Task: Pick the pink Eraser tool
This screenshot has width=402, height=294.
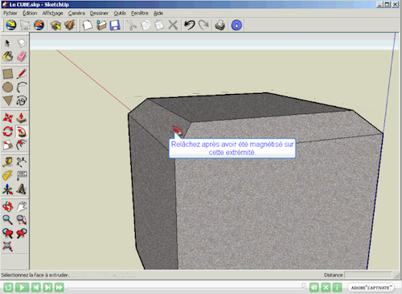Action: coord(22,56)
